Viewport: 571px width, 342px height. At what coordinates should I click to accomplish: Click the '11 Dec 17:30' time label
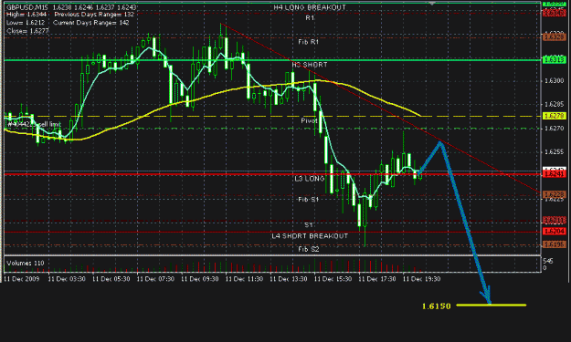[377, 279]
